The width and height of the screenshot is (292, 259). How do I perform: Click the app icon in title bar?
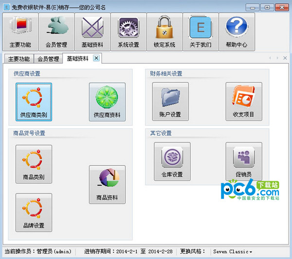(x=6, y=7)
